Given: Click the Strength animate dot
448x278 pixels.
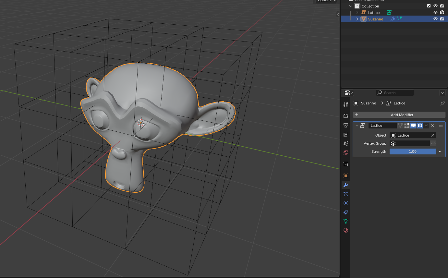Looking at the screenshot, I should coord(440,151).
